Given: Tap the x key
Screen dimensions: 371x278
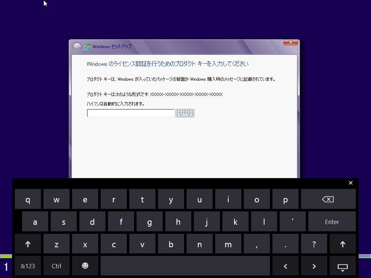Looking at the screenshot, I should click(85, 244).
